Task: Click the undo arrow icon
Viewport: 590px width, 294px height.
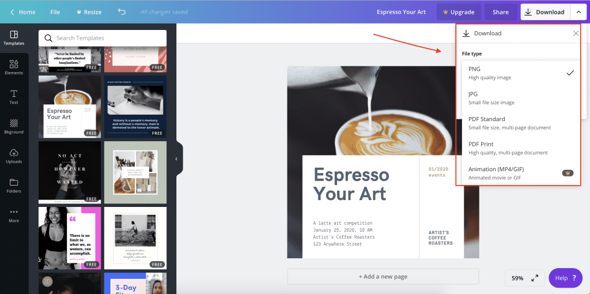Action: click(x=122, y=12)
